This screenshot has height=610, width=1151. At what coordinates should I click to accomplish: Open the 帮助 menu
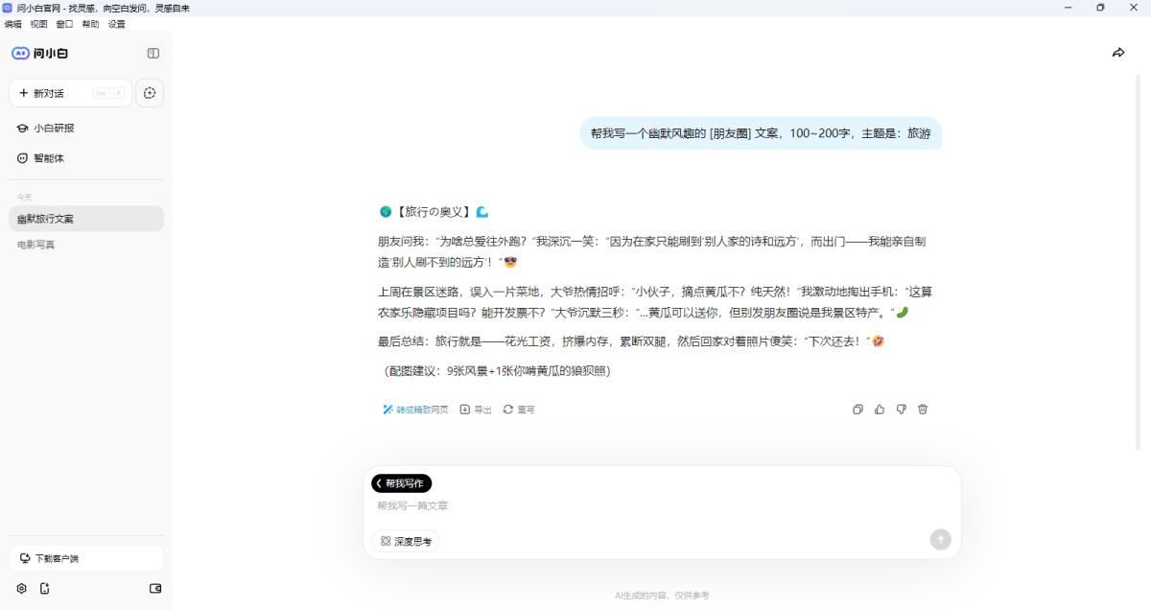coord(89,24)
